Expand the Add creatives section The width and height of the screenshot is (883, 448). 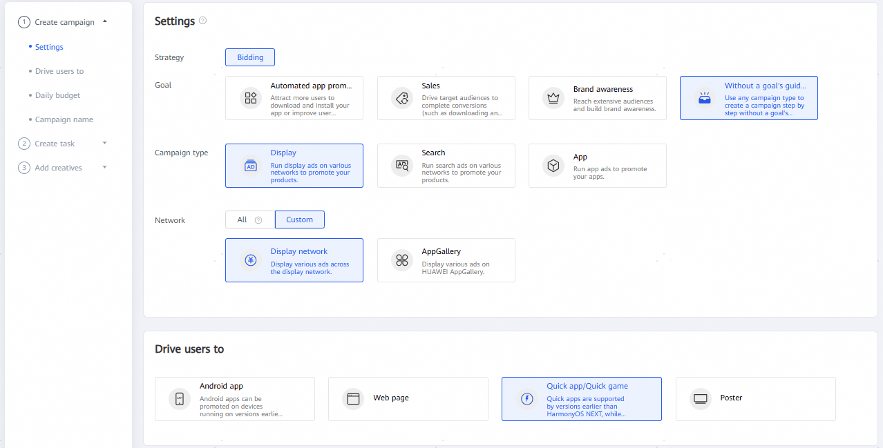pyautogui.click(x=104, y=167)
